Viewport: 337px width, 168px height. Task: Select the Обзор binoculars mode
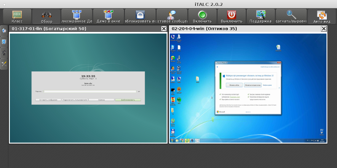click(46, 16)
